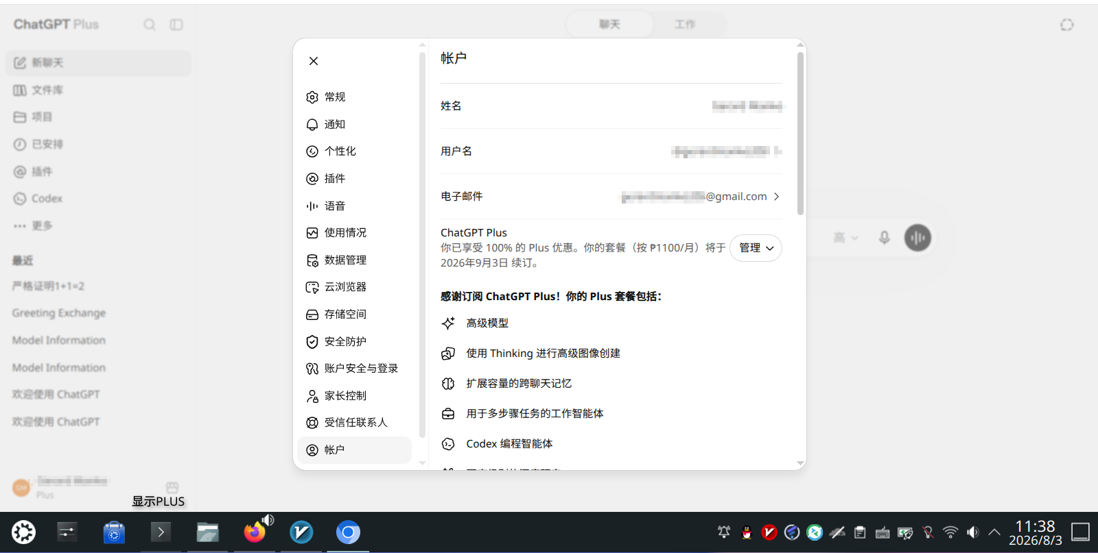Click the 用户名 username row
This screenshot has height=553, width=1098.
point(611,151)
